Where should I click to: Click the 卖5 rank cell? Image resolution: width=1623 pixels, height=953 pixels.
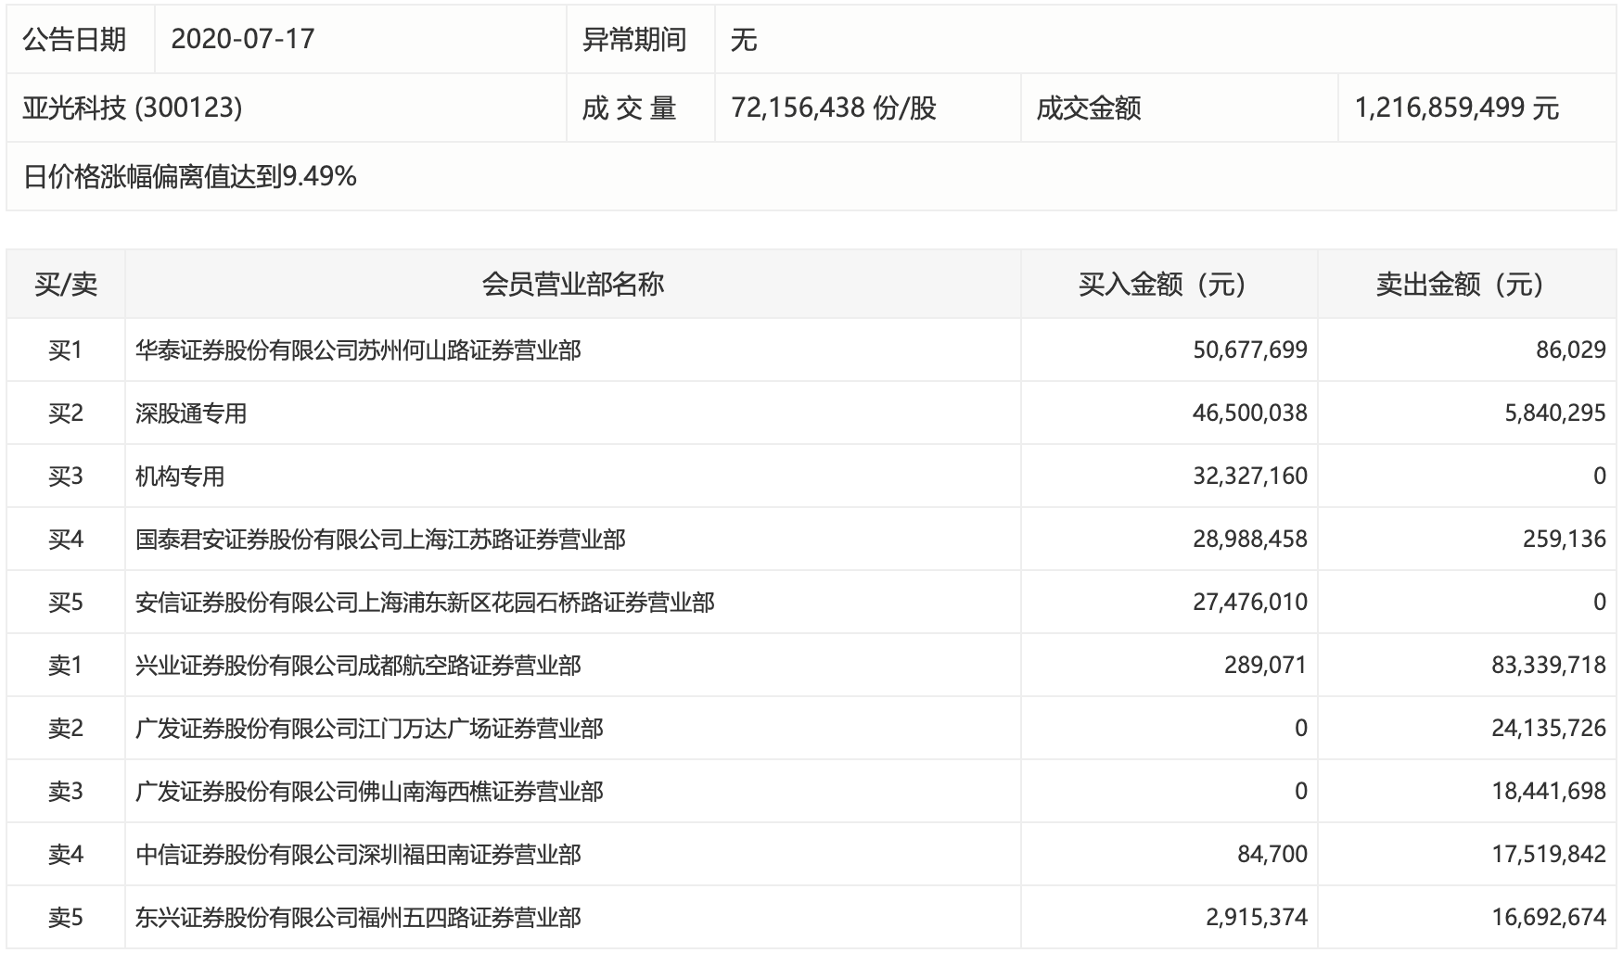[x=66, y=918]
